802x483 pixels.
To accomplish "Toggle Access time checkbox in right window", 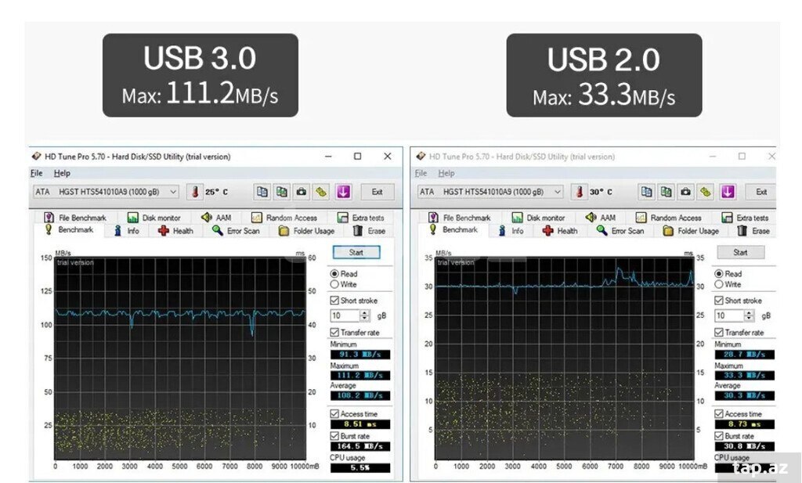I will 719,413.
